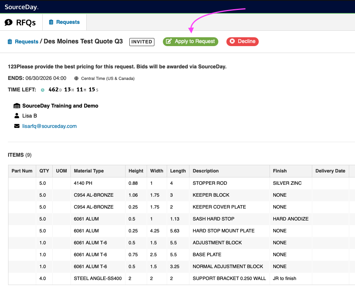Image resolution: width=355 pixels, height=290 pixels.
Task: Click the SourceDay logo
Action: point(22,7)
